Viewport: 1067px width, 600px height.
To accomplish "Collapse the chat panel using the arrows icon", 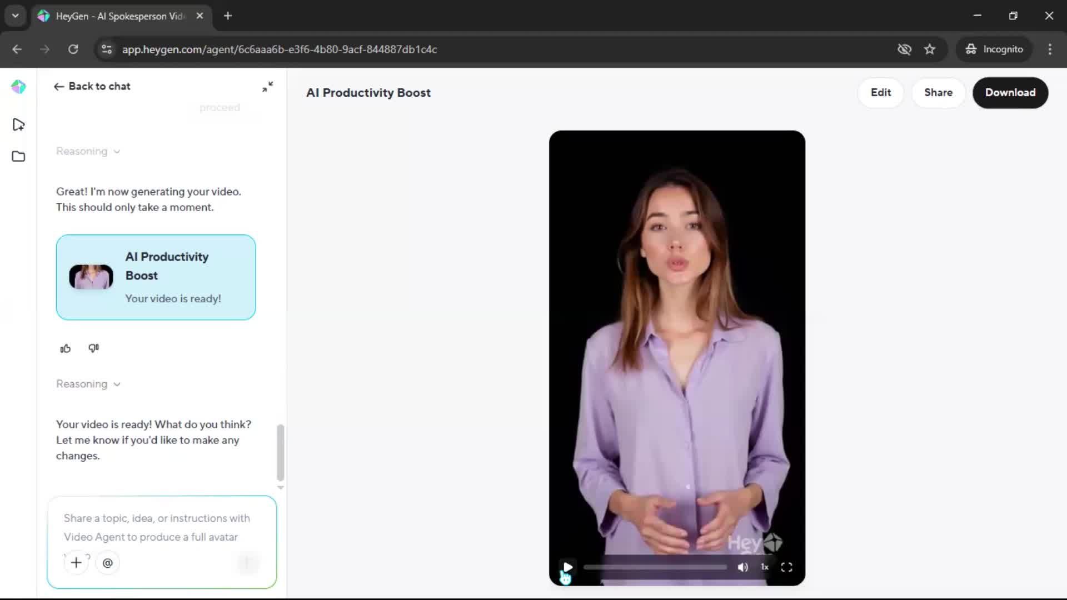I will 267,87.
